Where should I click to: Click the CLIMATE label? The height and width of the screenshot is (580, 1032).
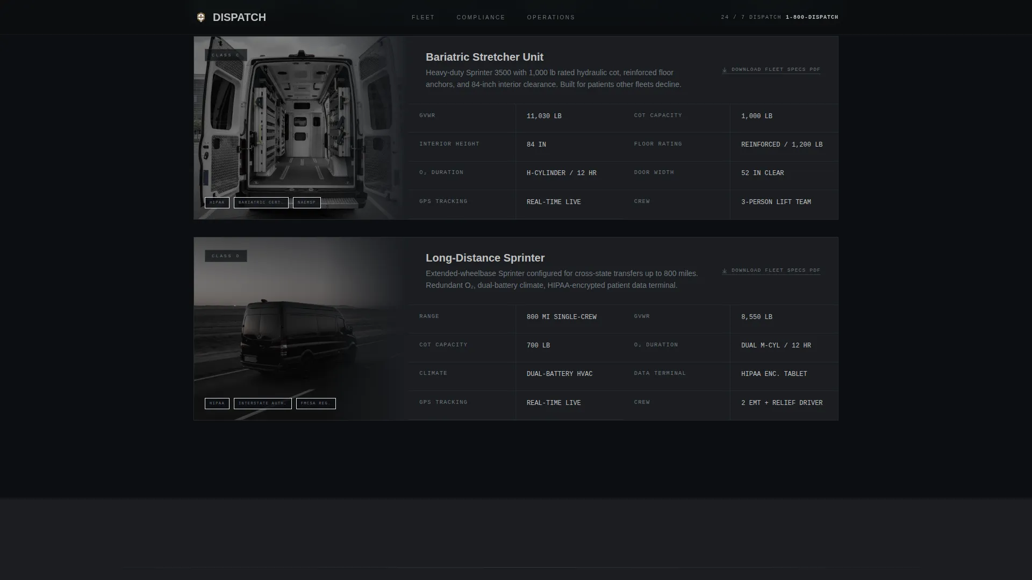click(433, 373)
